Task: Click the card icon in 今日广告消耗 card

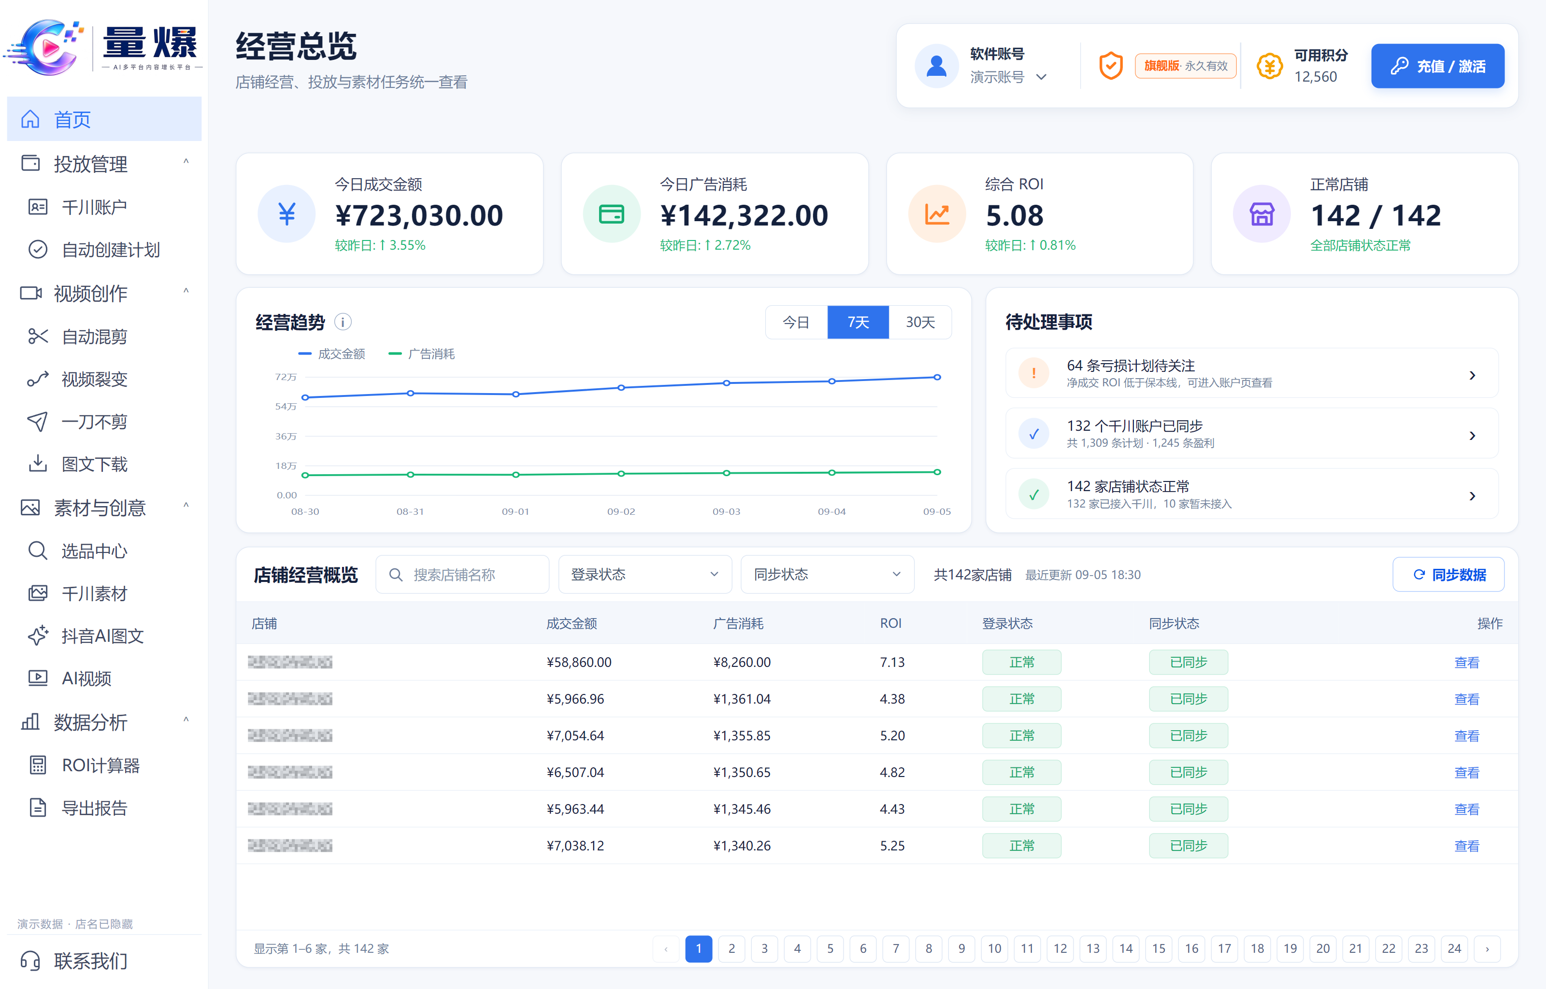Action: tap(612, 214)
